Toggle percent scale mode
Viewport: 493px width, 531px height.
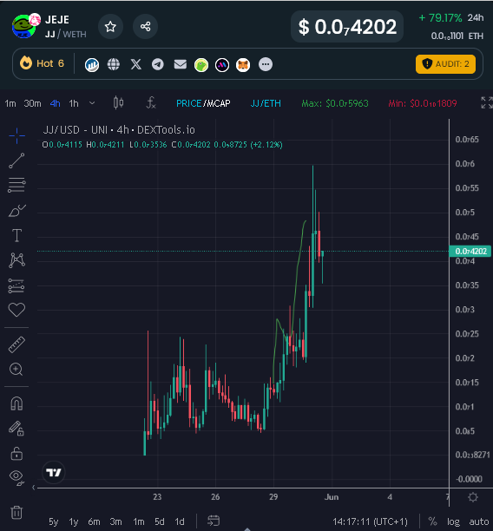[x=433, y=521]
